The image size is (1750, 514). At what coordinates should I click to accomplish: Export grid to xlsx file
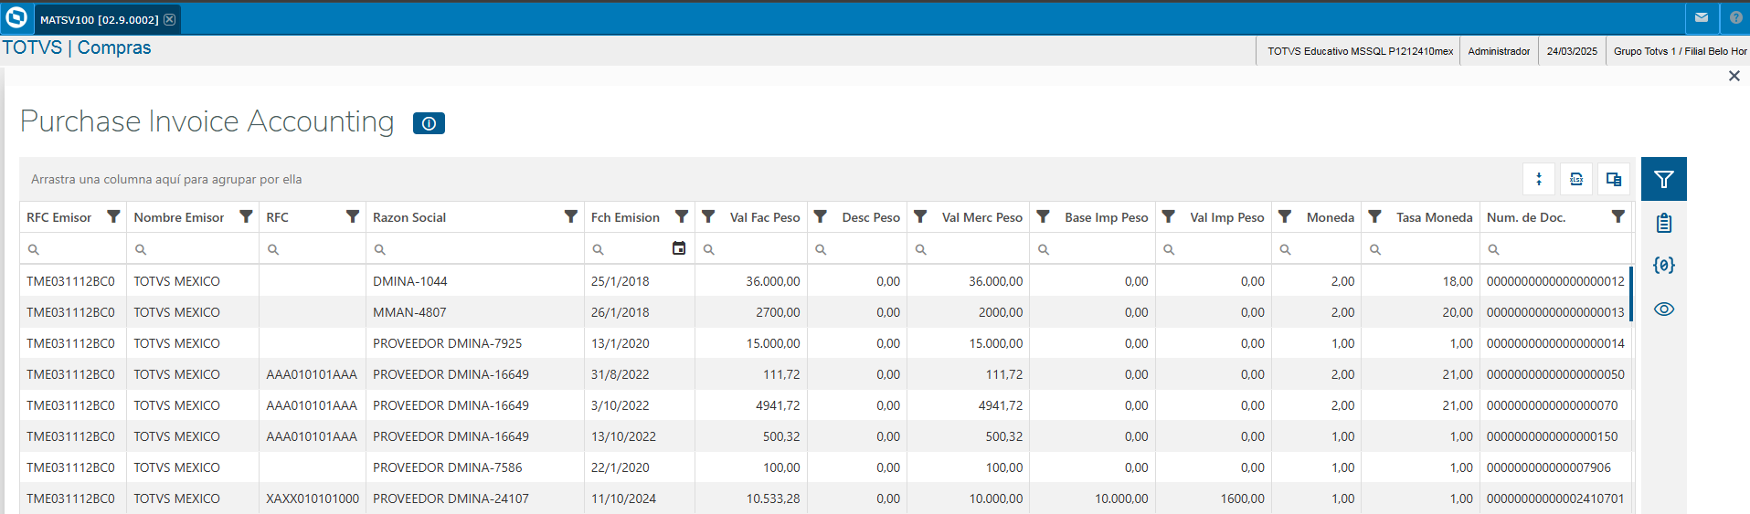[1576, 179]
